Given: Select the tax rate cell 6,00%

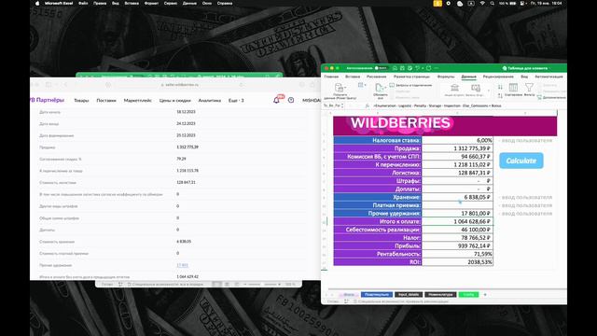Looking at the screenshot, I should (457, 141).
